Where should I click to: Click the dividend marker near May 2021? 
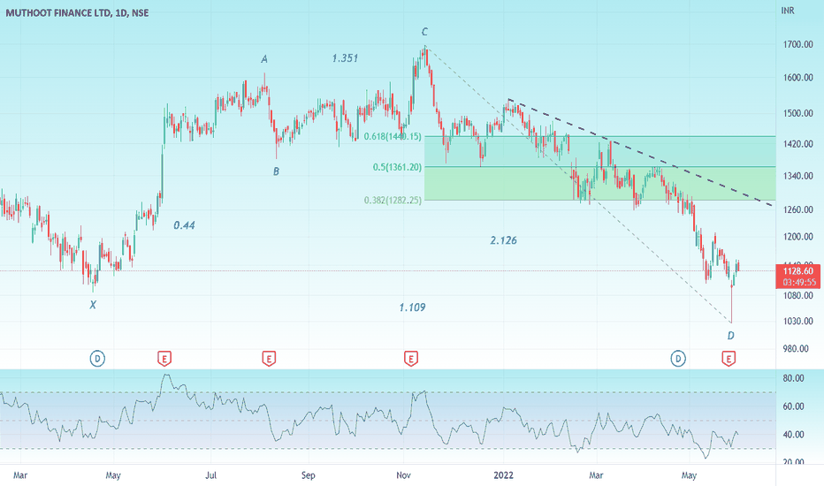[x=97, y=359]
